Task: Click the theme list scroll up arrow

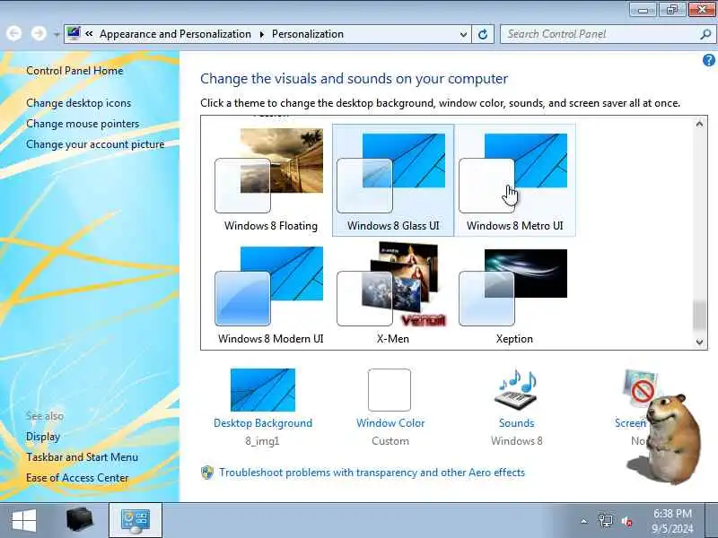Action: click(699, 124)
